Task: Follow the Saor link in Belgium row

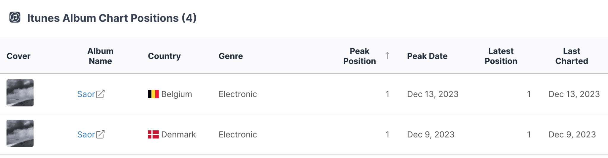Action: tap(86, 94)
